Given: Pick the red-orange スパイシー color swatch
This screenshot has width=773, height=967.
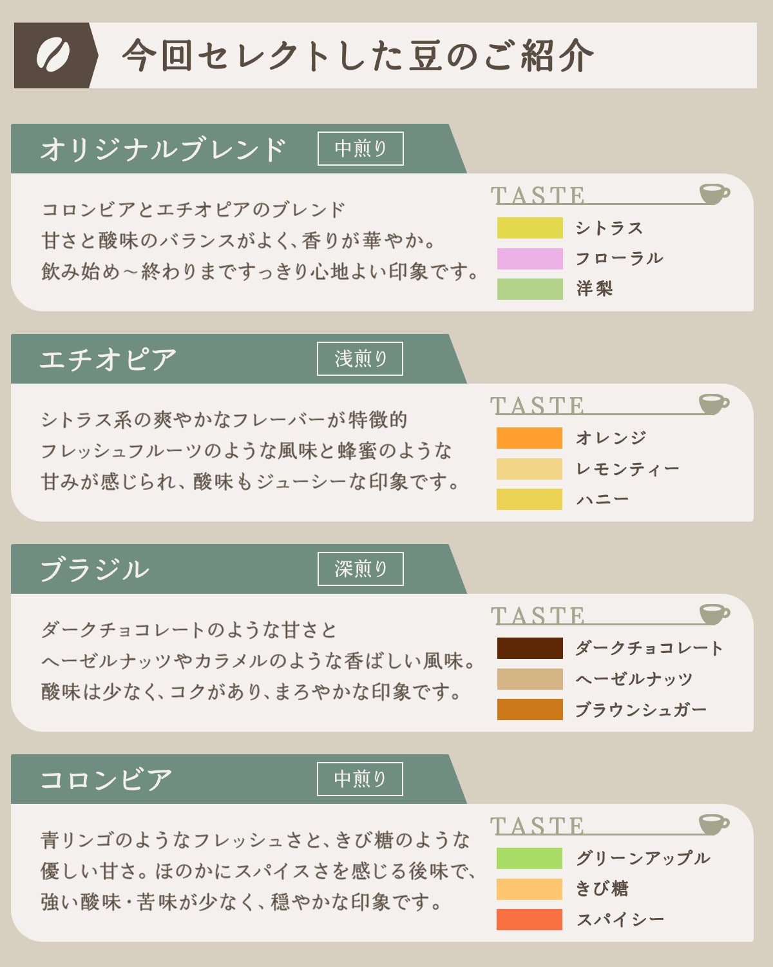Looking at the screenshot, I should [530, 920].
